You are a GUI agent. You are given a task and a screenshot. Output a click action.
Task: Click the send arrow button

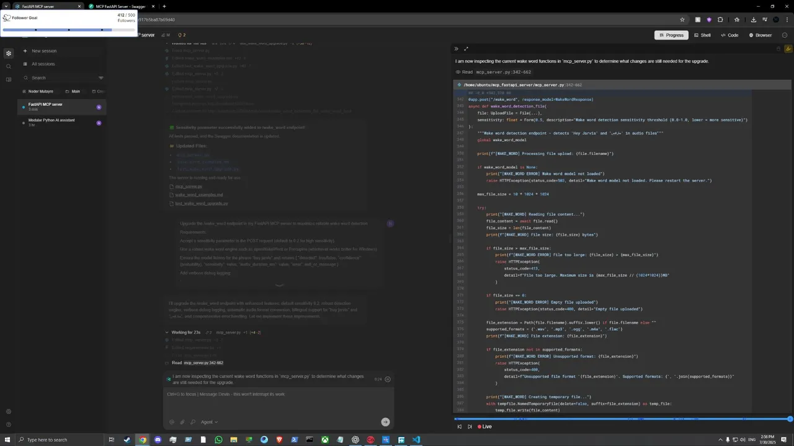click(385, 422)
